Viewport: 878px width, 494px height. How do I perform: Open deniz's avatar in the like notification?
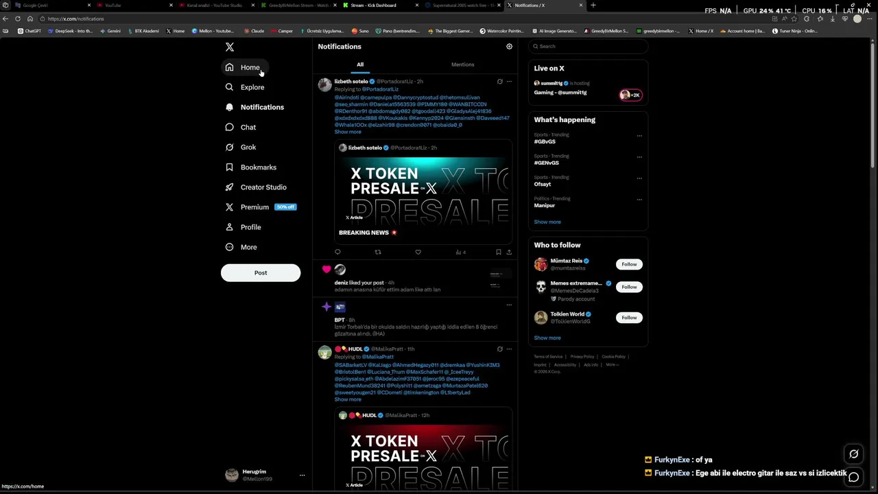(x=340, y=270)
